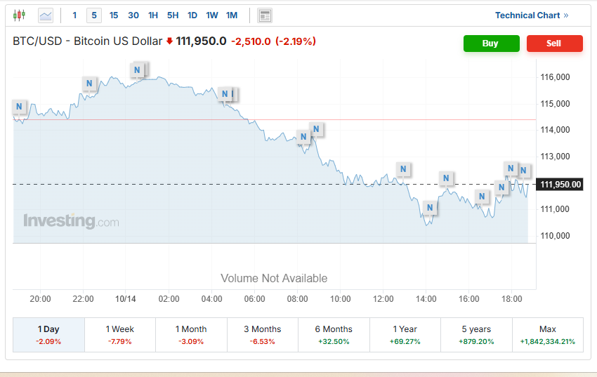This screenshot has height=377, width=597.
Task: Open the news marker near 22:00
Action: (89, 84)
